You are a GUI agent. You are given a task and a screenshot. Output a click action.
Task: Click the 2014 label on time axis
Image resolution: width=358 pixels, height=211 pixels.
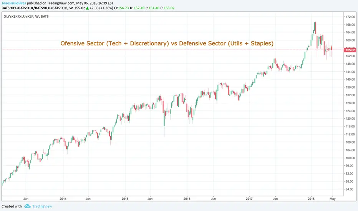pyautogui.click(x=63, y=199)
